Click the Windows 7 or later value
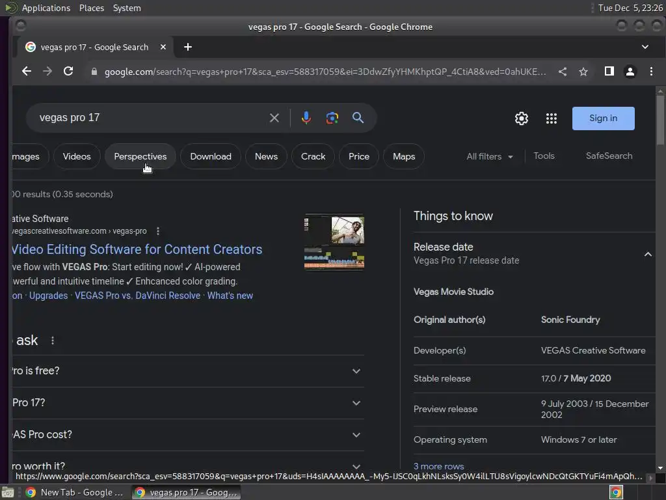The height and width of the screenshot is (500, 666). click(x=578, y=439)
